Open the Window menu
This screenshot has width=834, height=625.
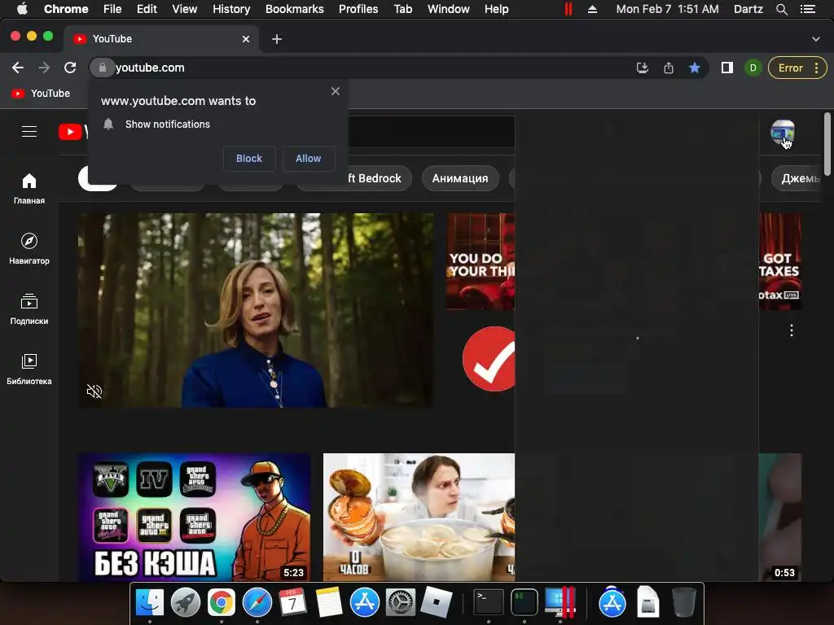point(449,9)
